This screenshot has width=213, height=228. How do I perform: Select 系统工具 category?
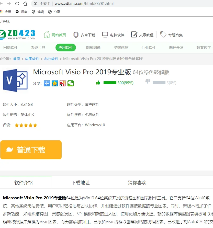point(38,48)
